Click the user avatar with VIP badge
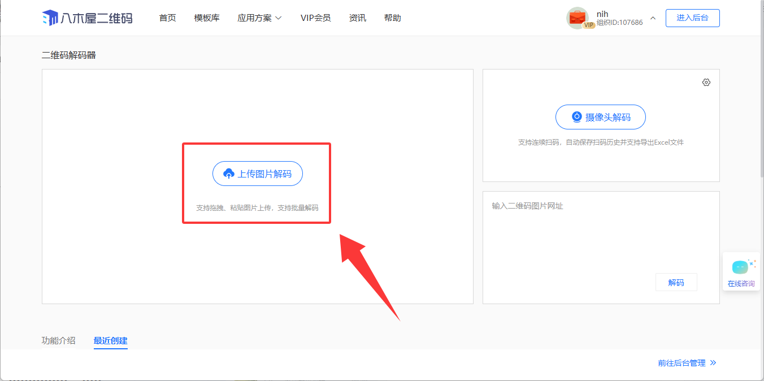 (578, 18)
